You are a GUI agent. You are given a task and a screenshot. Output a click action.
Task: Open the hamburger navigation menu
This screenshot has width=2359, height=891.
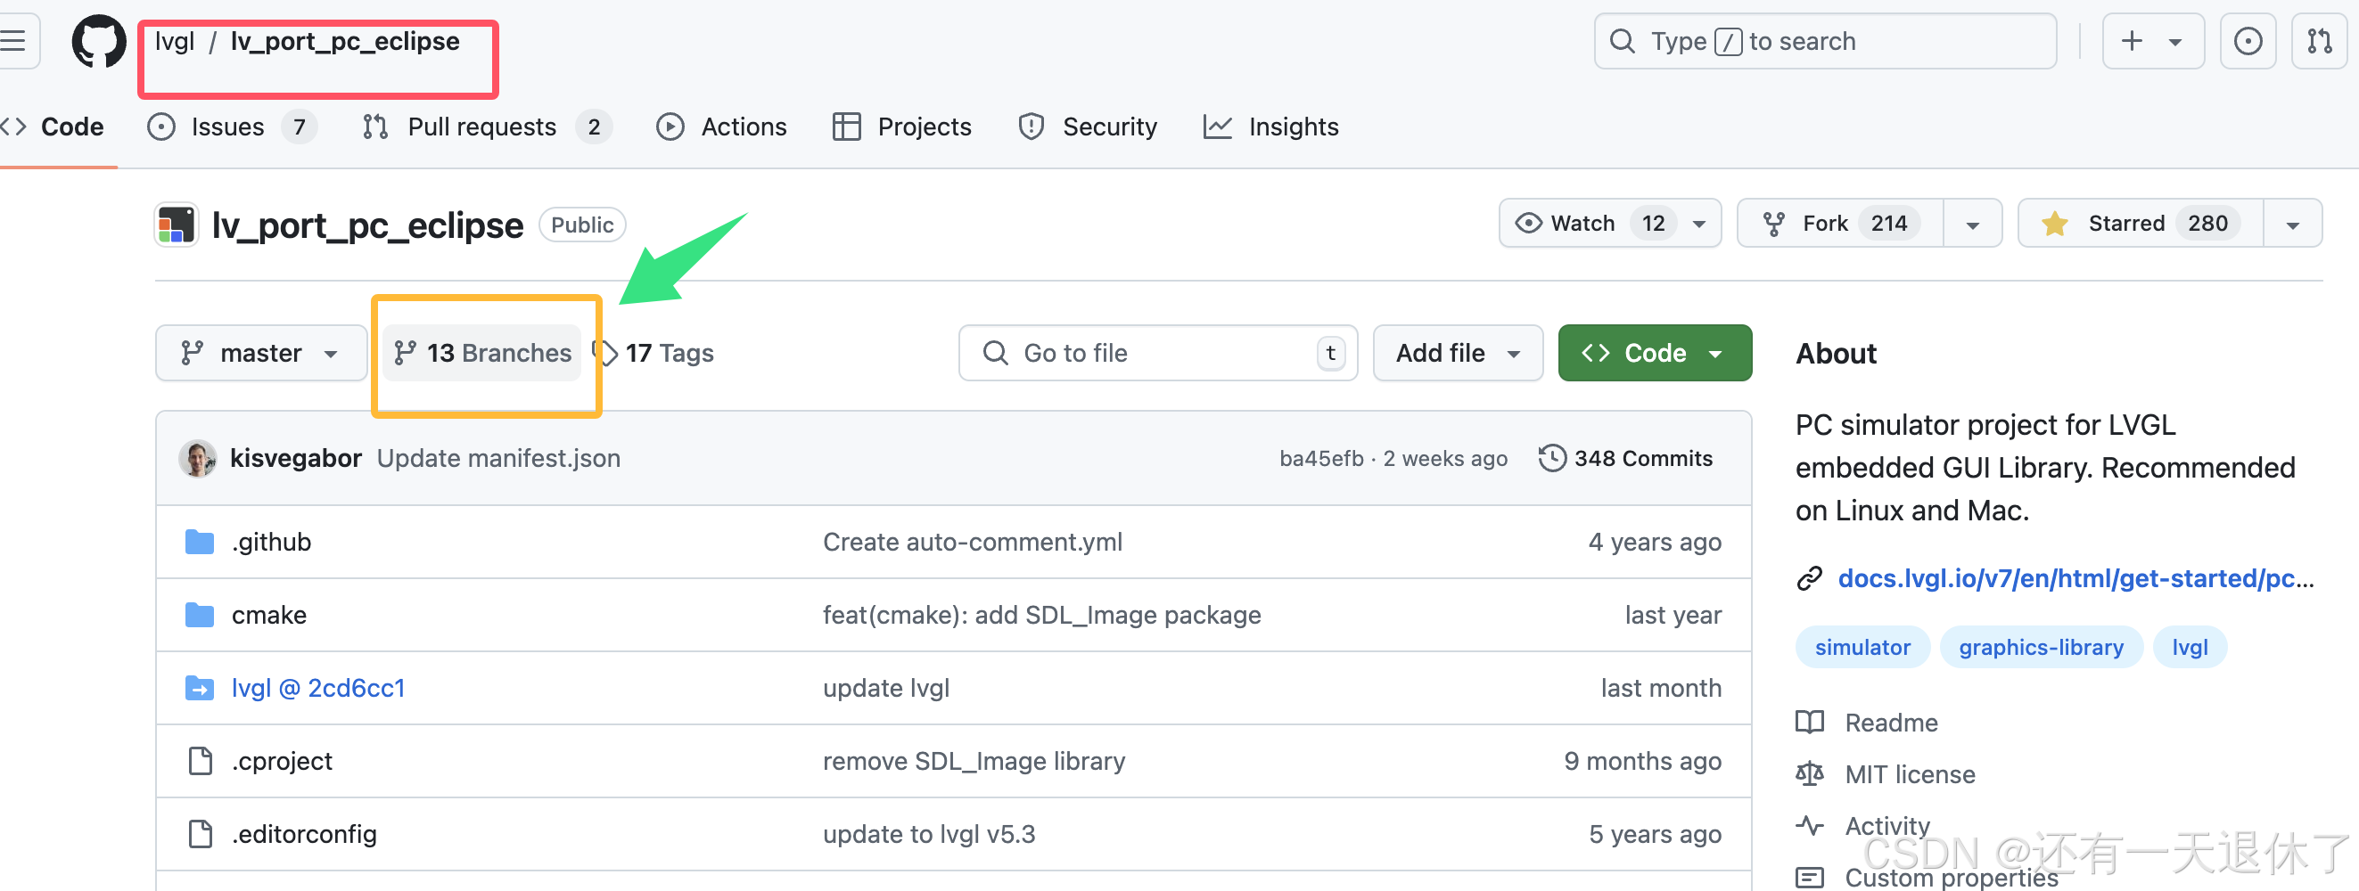(14, 41)
